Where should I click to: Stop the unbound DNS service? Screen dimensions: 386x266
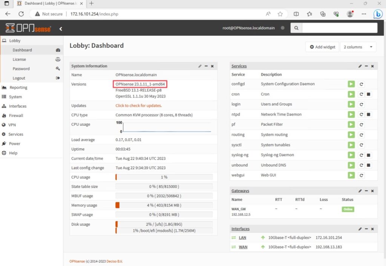[x=369, y=165]
